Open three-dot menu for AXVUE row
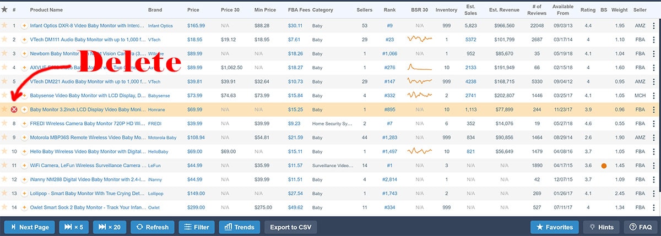 (x=654, y=68)
